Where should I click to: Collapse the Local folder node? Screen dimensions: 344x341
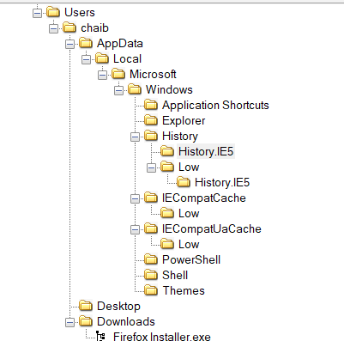(86, 59)
